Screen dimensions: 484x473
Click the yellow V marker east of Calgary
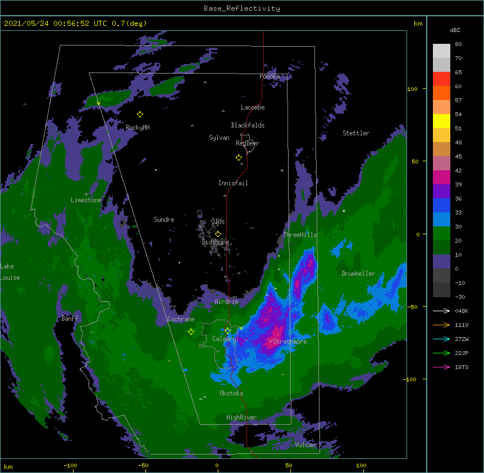coord(241,328)
